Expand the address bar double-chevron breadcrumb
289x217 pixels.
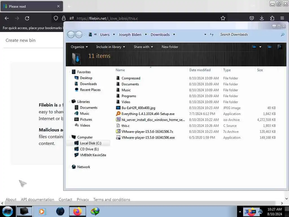click(x=95, y=34)
